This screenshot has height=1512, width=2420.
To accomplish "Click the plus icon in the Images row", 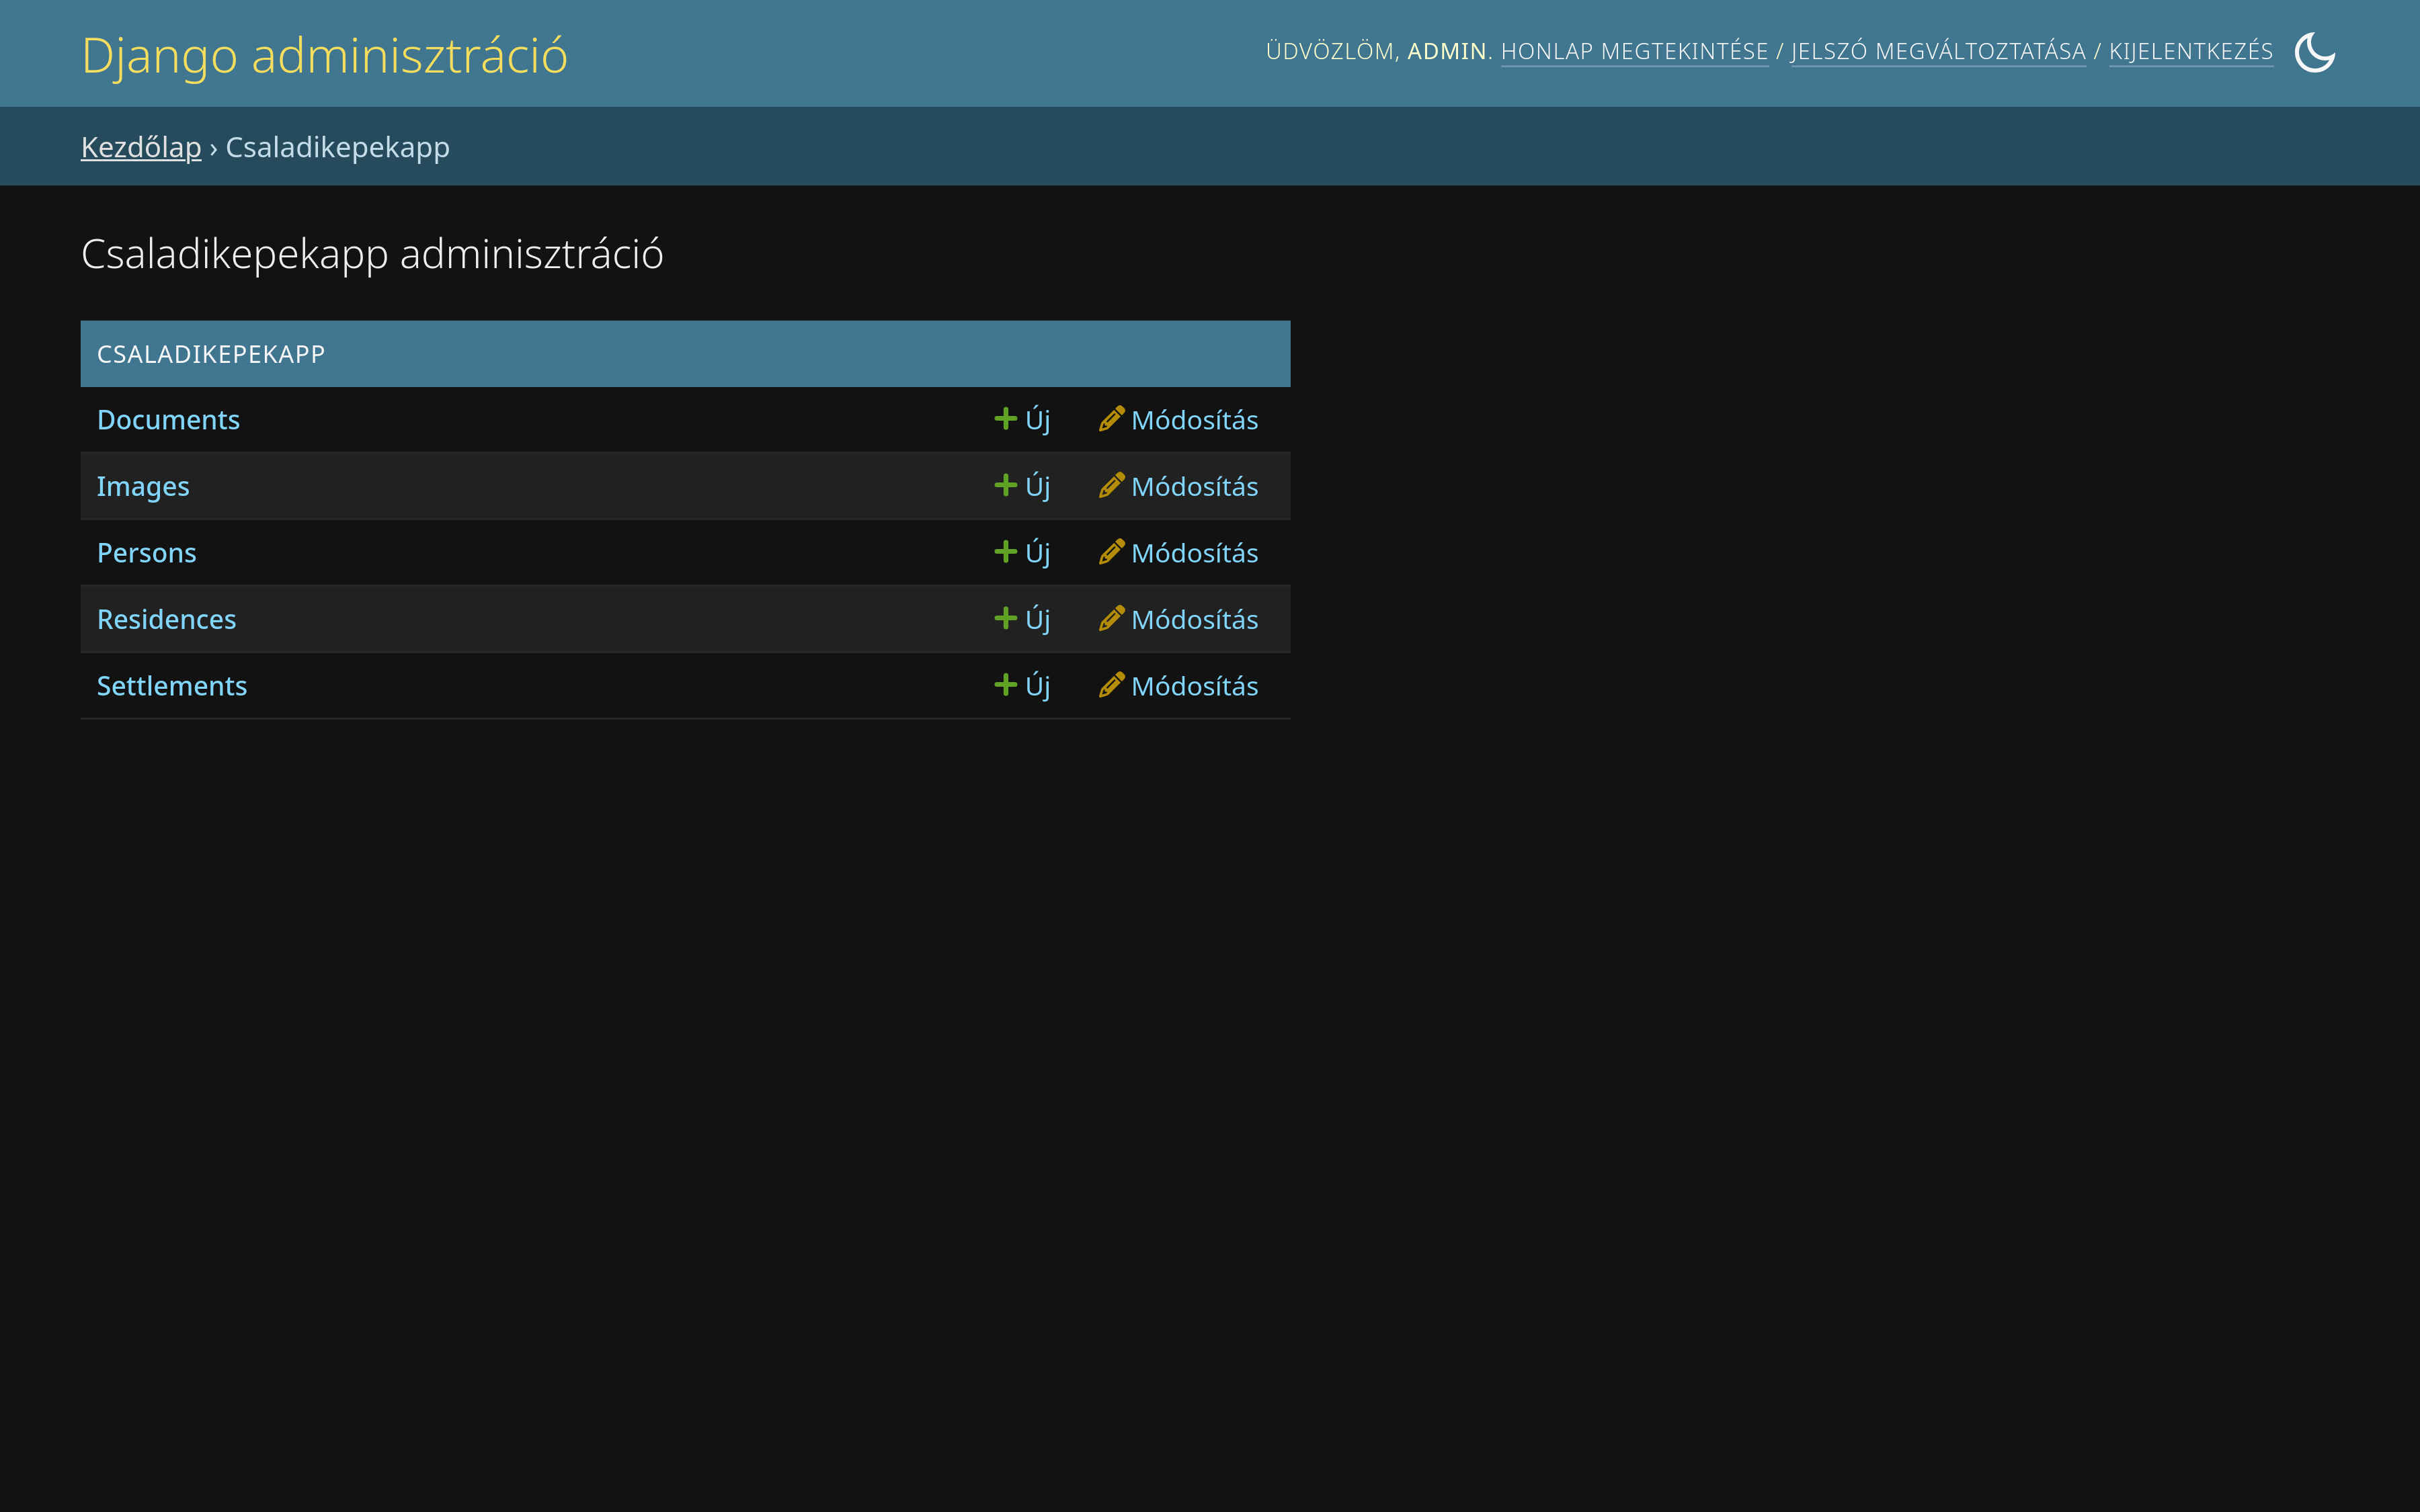I will [x=1005, y=485].
